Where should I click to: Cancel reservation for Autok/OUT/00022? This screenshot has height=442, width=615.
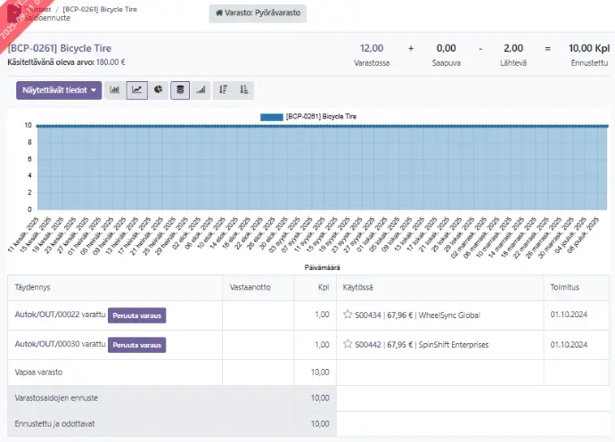(x=137, y=315)
